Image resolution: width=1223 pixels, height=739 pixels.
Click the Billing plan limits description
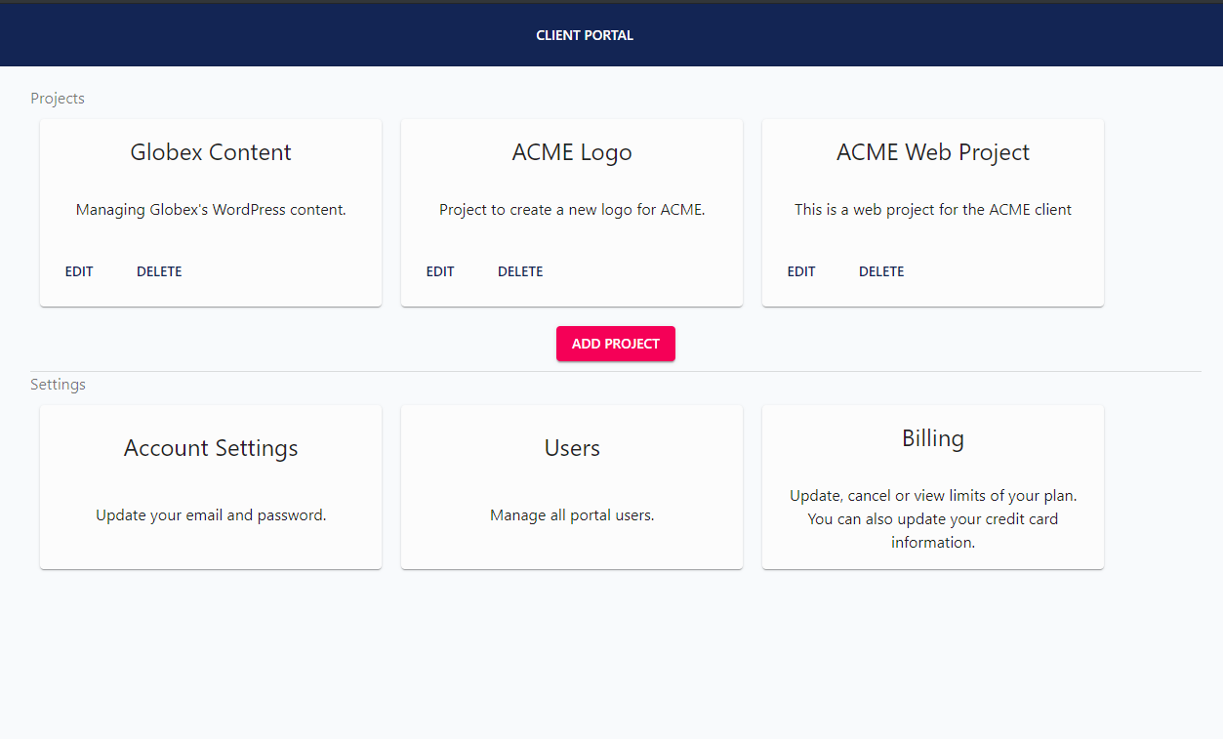click(932, 518)
